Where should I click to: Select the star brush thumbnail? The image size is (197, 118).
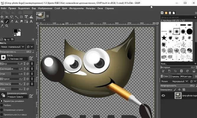164,38
